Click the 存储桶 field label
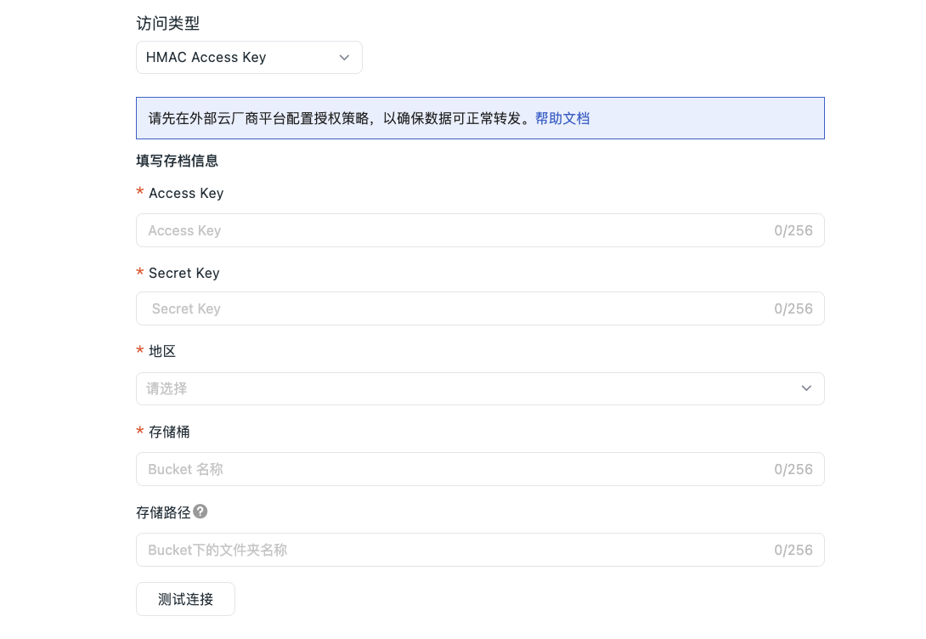This screenshot has width=926, height=639. pos(169,432)
